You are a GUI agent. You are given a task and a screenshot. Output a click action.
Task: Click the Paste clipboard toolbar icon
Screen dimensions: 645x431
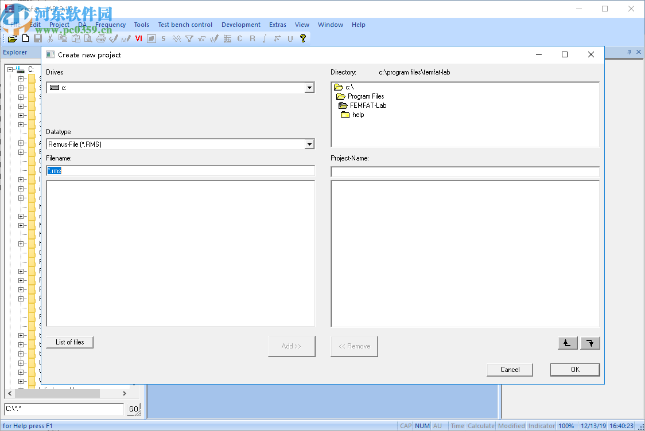click(76, 38)
